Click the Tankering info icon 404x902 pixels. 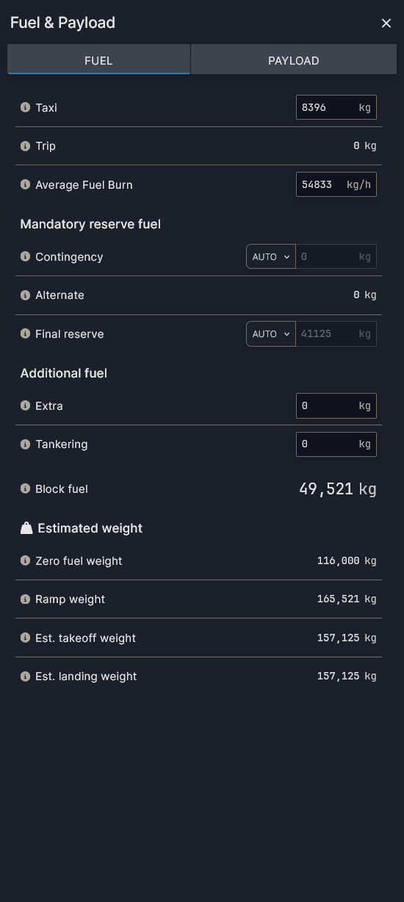(x=25, y=444)
